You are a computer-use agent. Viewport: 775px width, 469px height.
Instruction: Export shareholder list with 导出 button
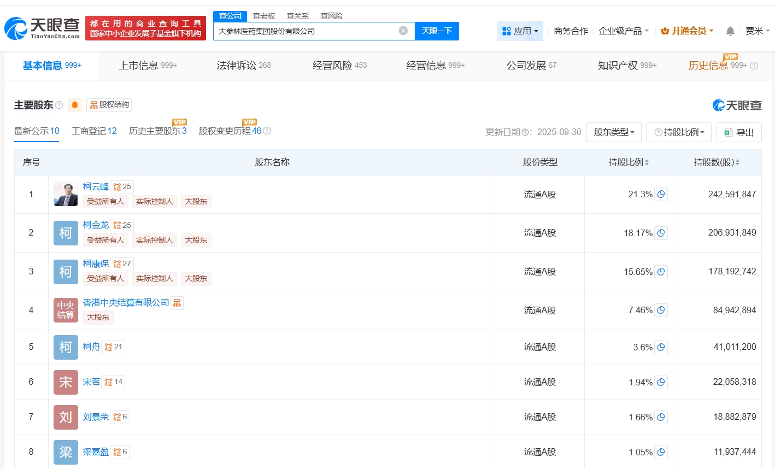(x=739, y=132)
